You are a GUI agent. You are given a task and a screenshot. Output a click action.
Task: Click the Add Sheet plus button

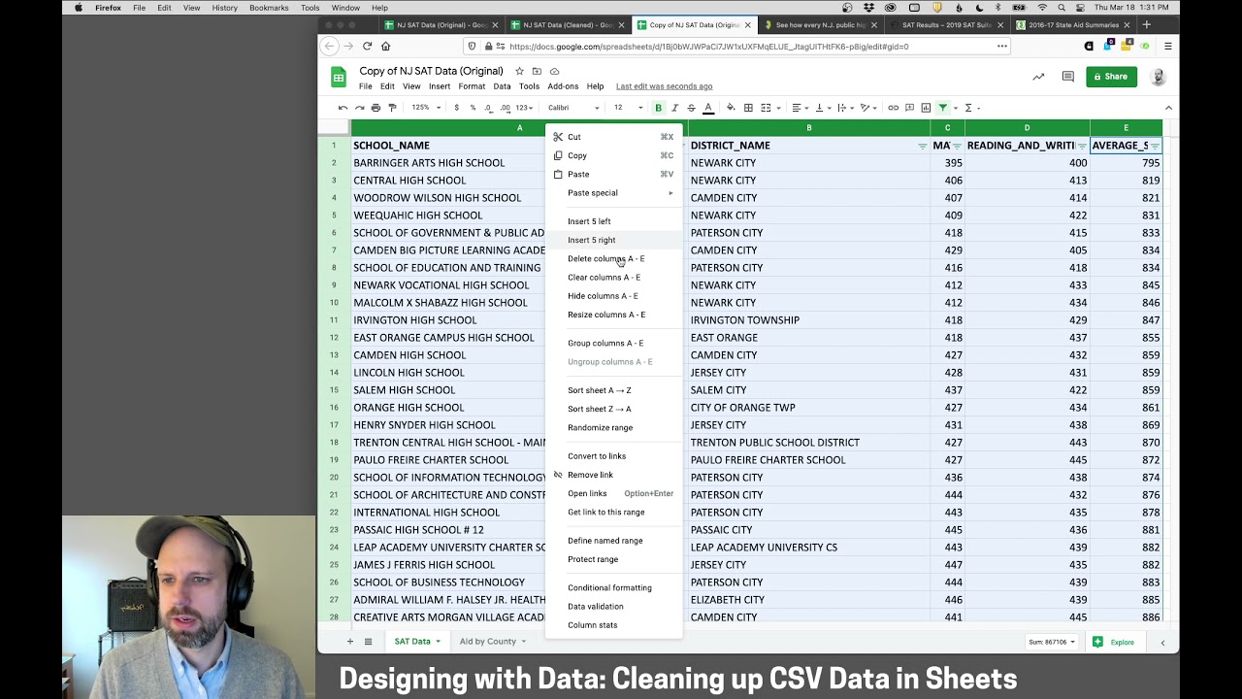coord(350,642)
